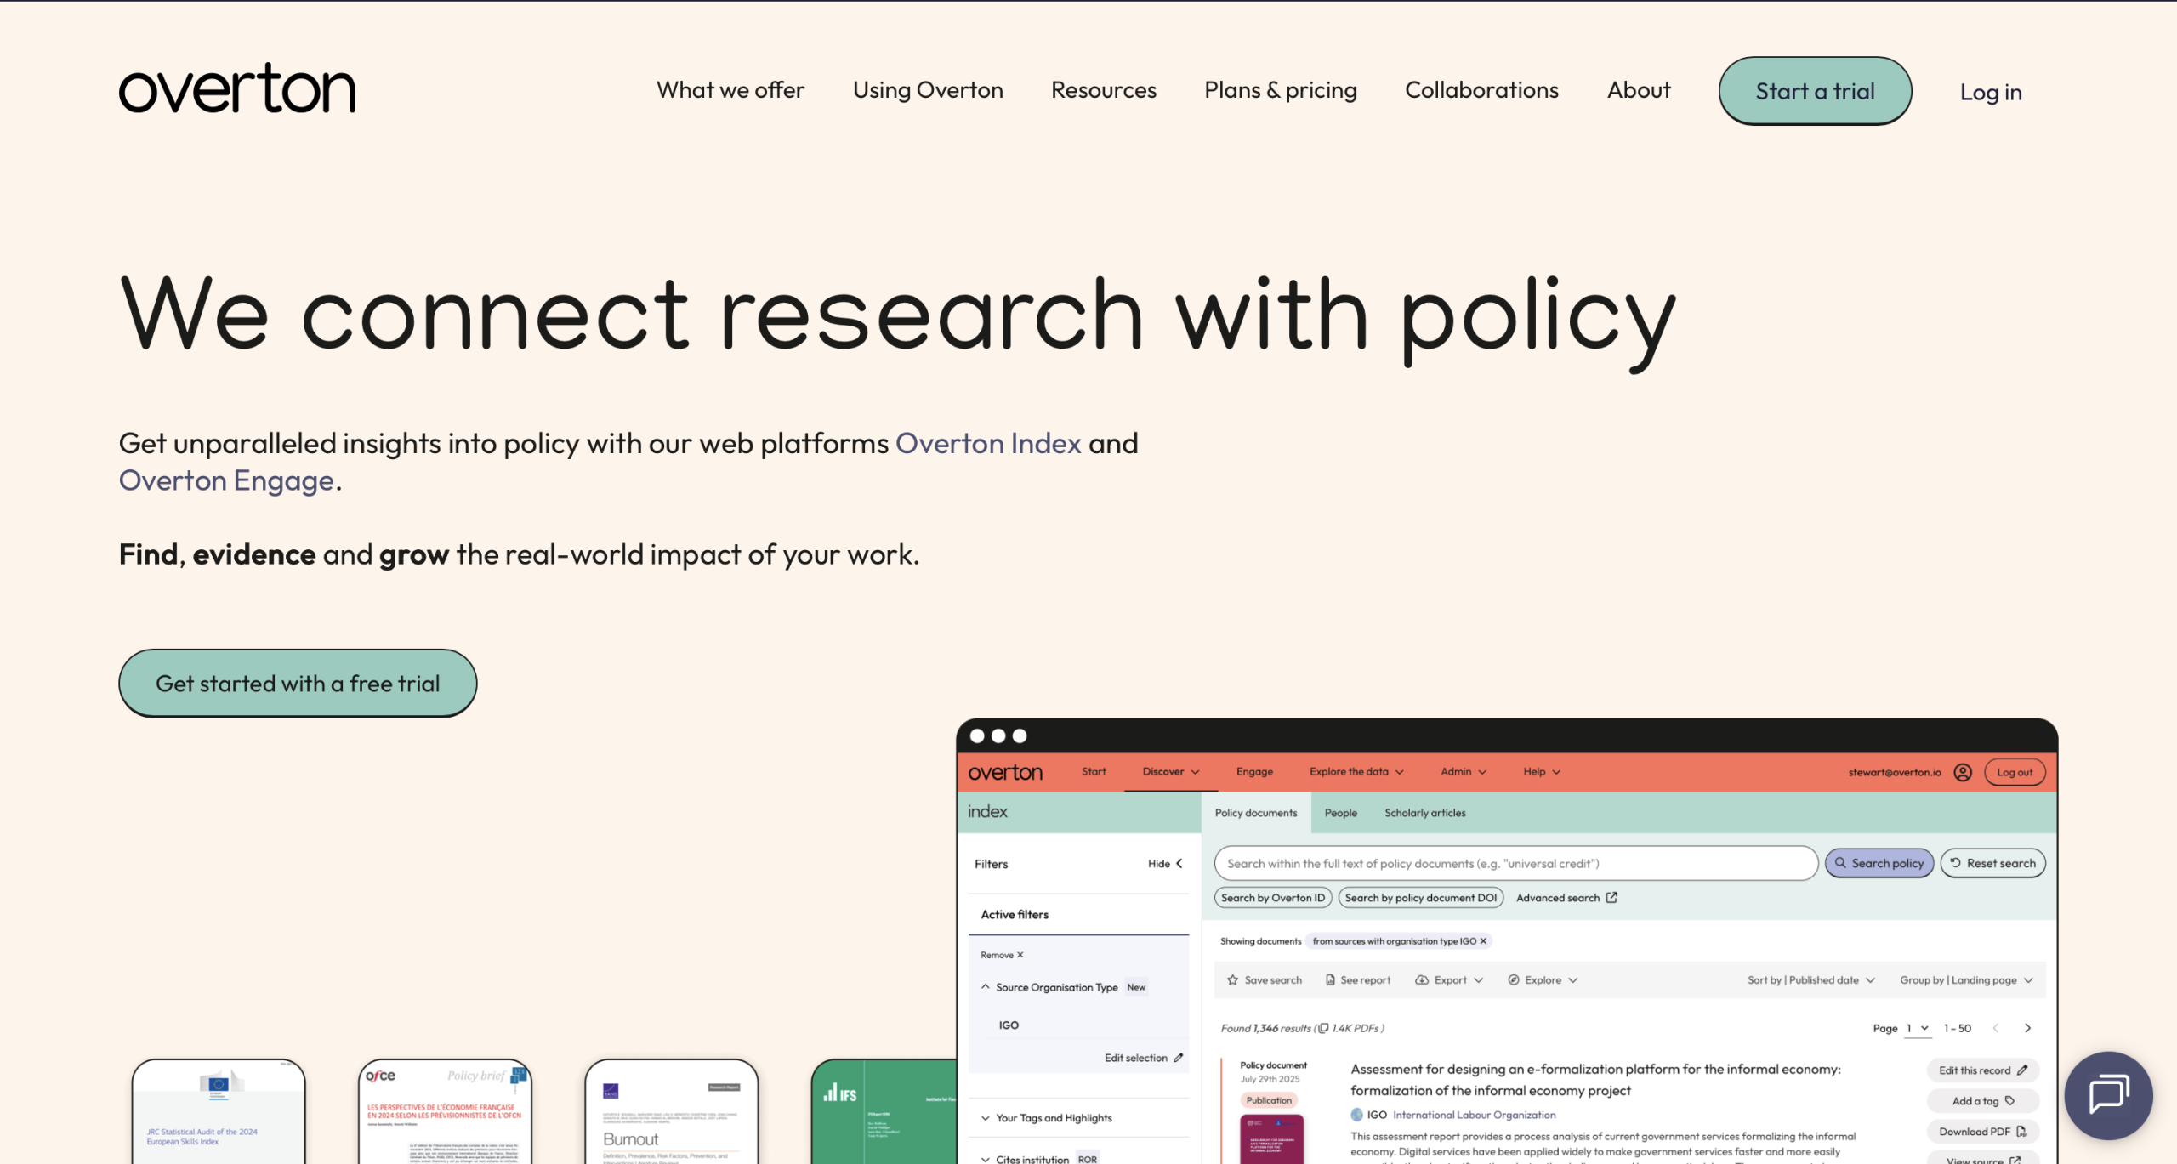Screen dimensions: 2177x1164
Task: Follow the Overton Index link
Action: point(988,444)
